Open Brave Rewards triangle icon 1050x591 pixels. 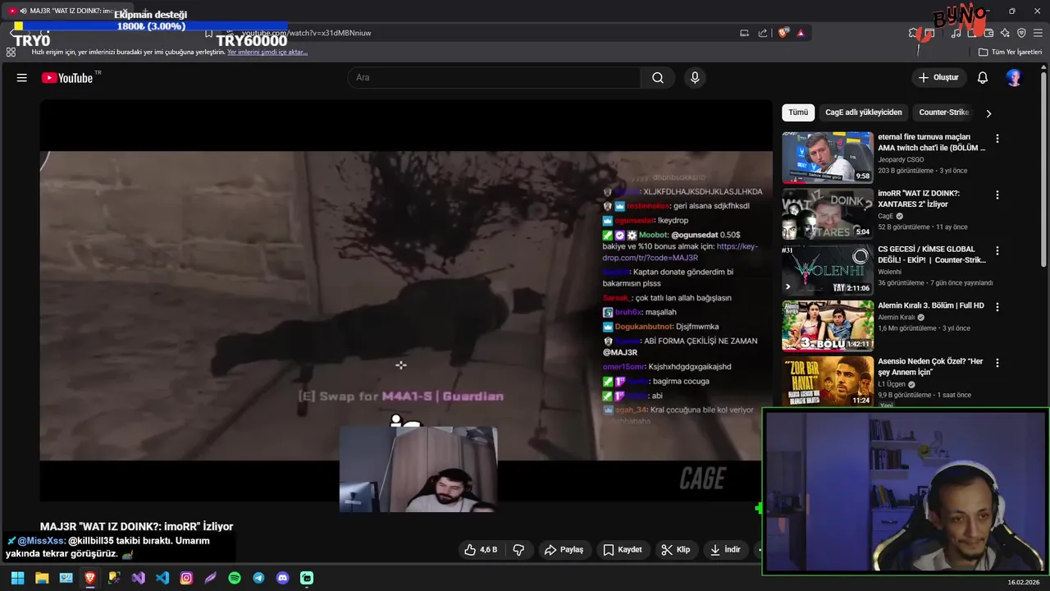pos(801,33)
